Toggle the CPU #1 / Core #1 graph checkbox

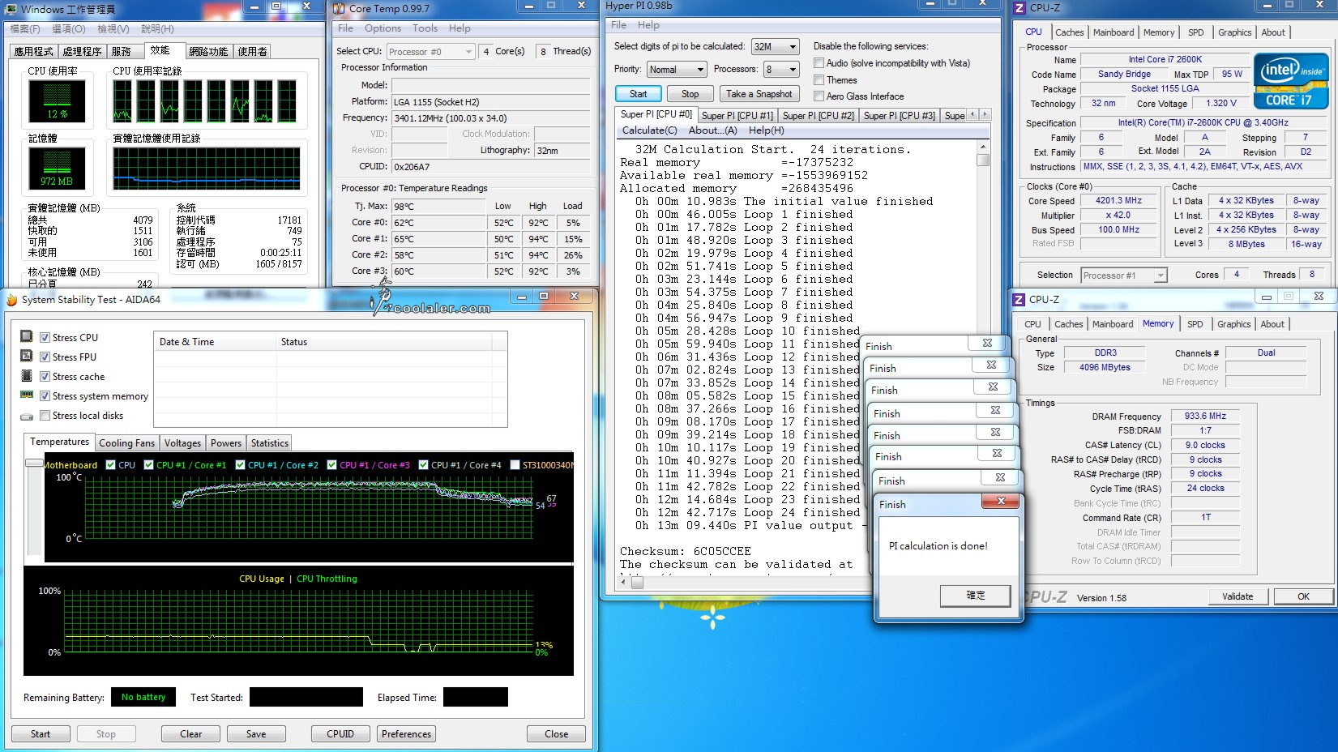pos(149,465)
